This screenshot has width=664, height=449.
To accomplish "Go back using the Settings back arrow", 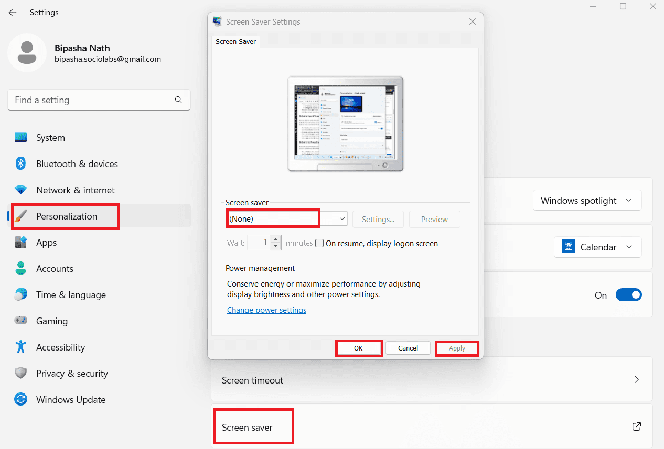I will point(13,13).
